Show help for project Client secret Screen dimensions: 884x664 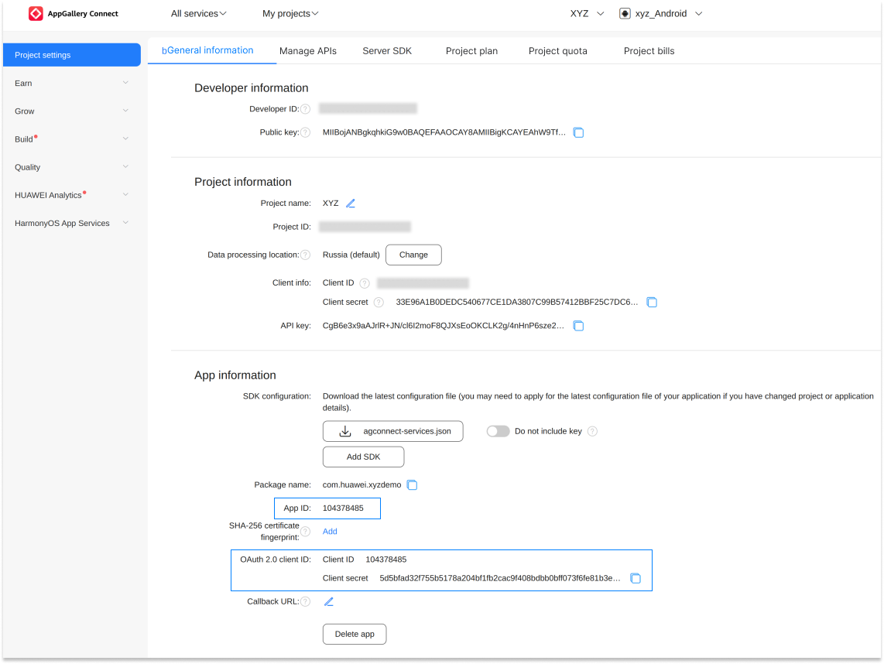tap(379, 302)
